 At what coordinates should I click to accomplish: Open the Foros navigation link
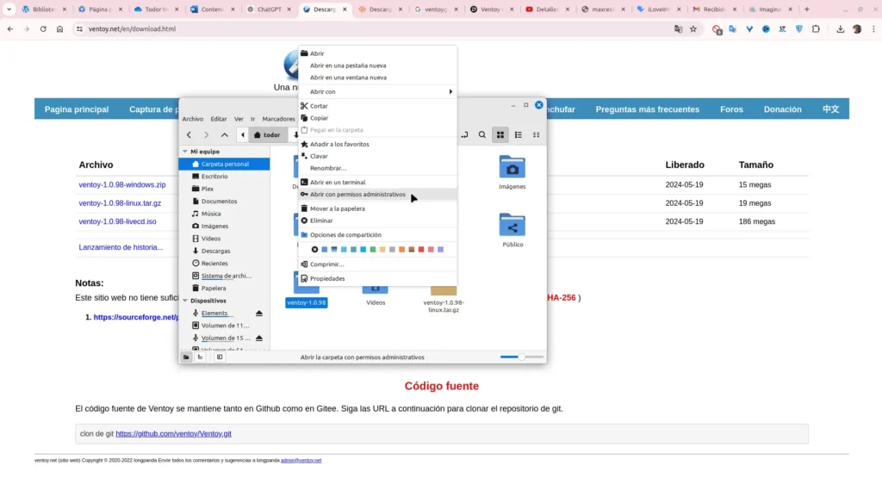(x=731, y=109)
